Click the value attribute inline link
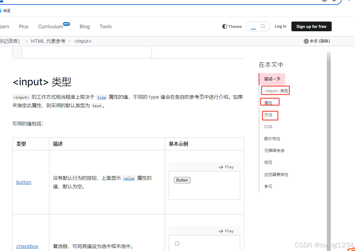 coord(129,178)
